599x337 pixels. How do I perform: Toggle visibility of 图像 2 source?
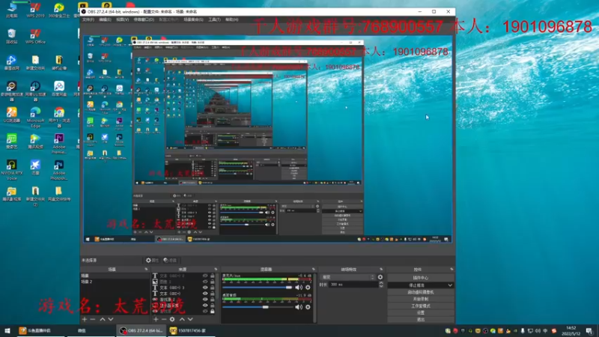pos(205,282)
